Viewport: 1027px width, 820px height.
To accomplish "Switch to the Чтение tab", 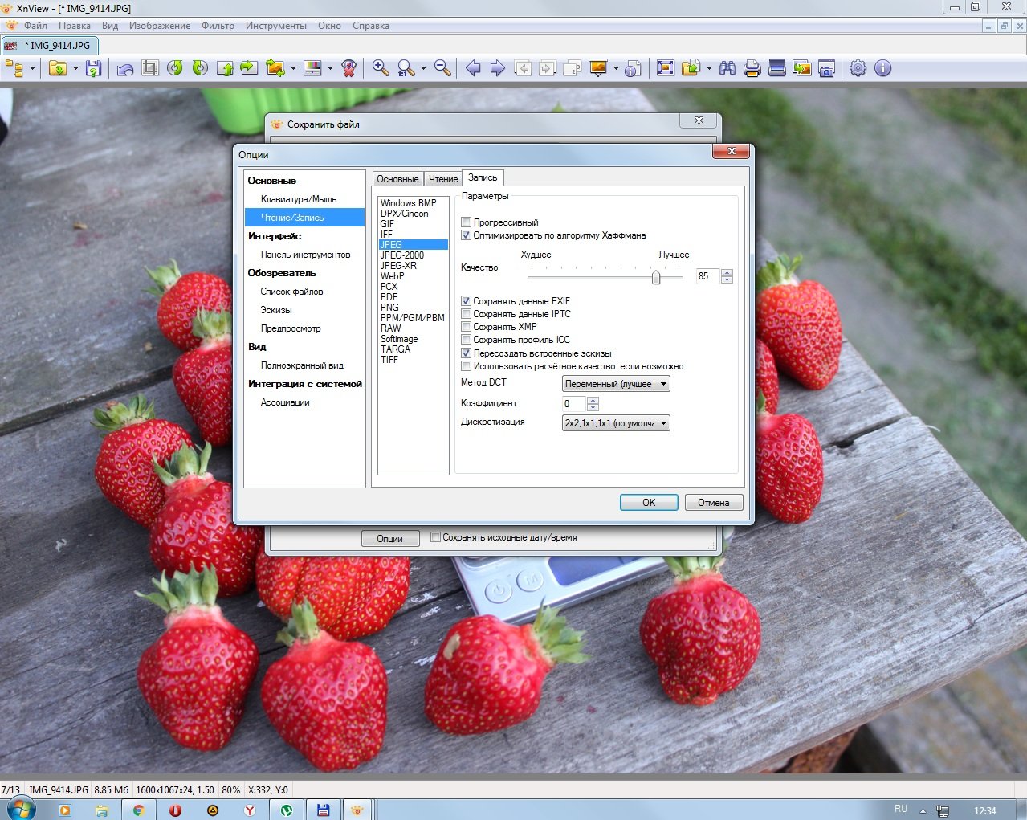I will tap(443, 179).
